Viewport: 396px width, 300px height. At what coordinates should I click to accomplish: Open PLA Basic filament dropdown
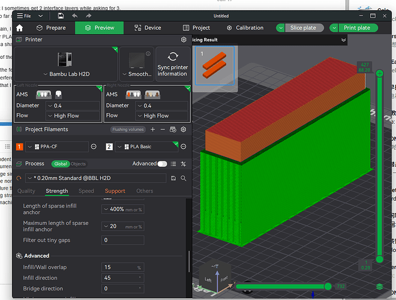[147, 147]
